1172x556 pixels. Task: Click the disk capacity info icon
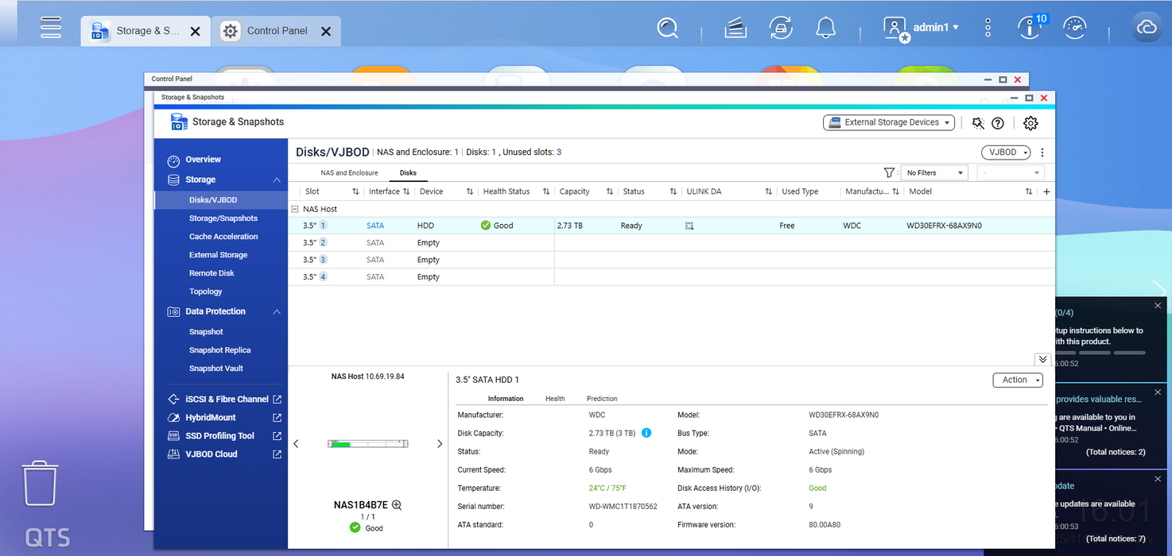(x=646, y=434)
